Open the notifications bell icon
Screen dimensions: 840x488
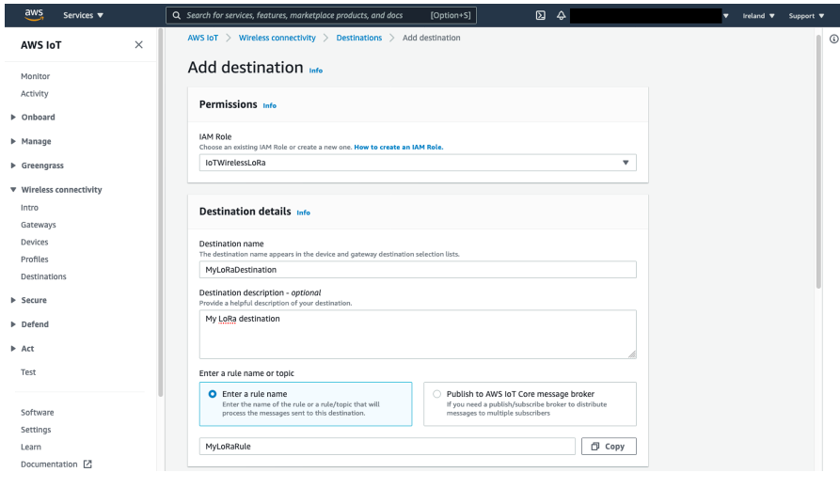(561, 16)
